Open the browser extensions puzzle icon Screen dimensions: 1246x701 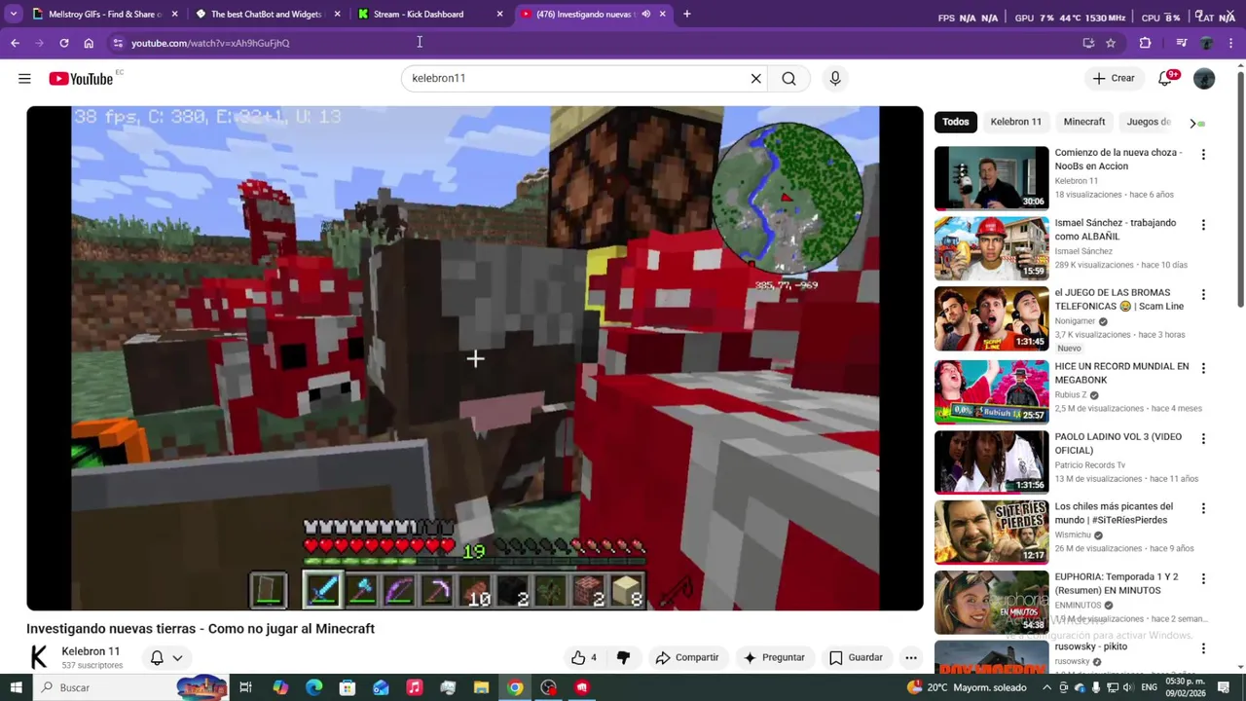[x=1145, y=43]
